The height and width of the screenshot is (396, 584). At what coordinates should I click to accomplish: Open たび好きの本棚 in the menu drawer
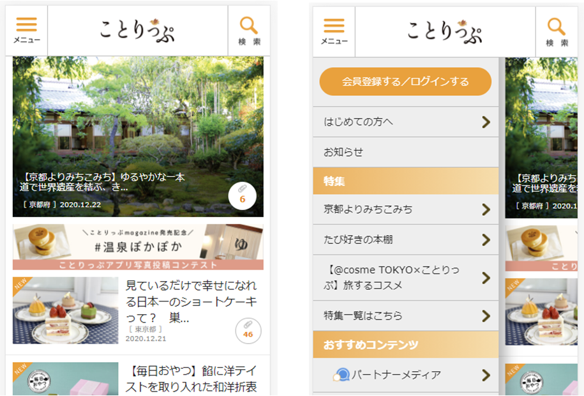tap(405, 240)
